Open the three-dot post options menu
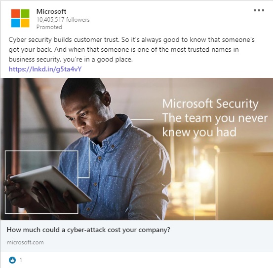The image size is (273, 268). 259,10
